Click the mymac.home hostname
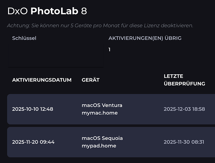The height and width of the screenshot is (163, 215). click(99, 113)
